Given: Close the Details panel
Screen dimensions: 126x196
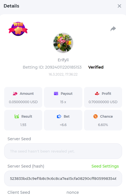Looking at the screenshot, I should coord(119,6).
